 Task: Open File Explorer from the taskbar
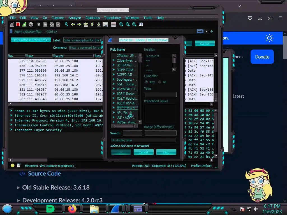click(x=94, y=209)
